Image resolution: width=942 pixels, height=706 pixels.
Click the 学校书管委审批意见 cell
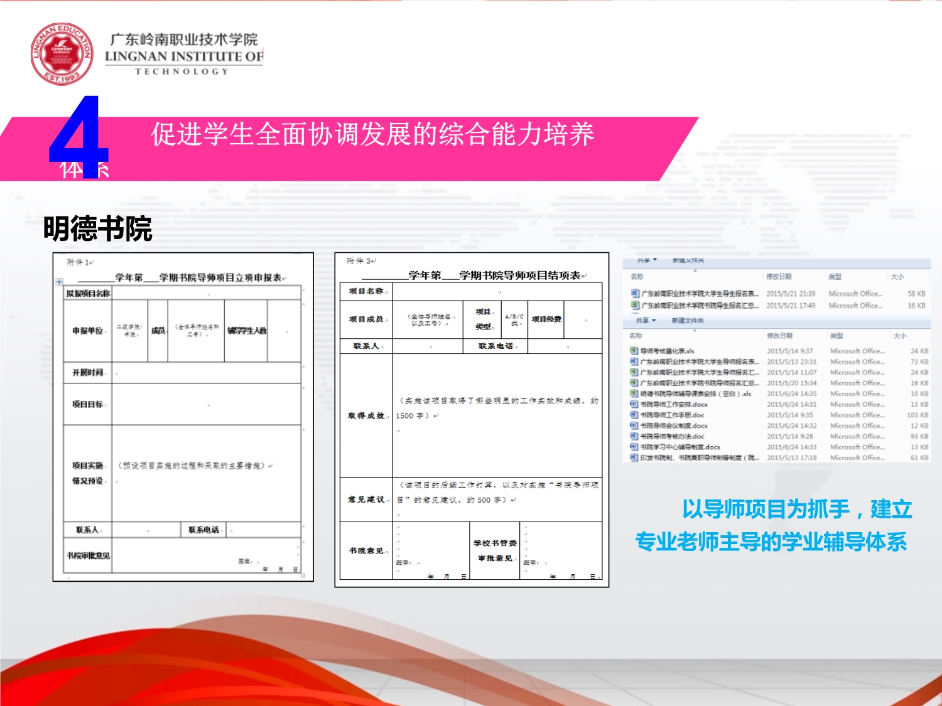pyautogui.click(x=495, y=550)
